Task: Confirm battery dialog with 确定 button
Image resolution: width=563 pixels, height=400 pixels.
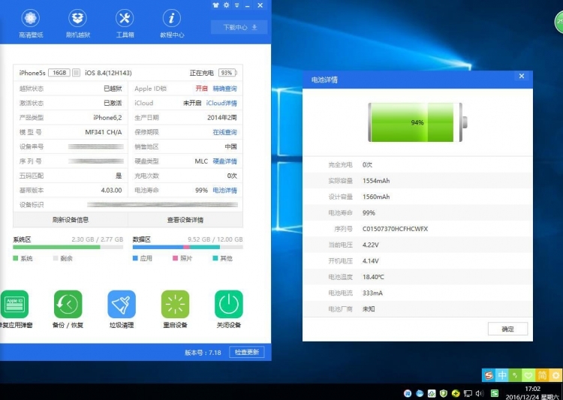Action: [x=507, y=329]
